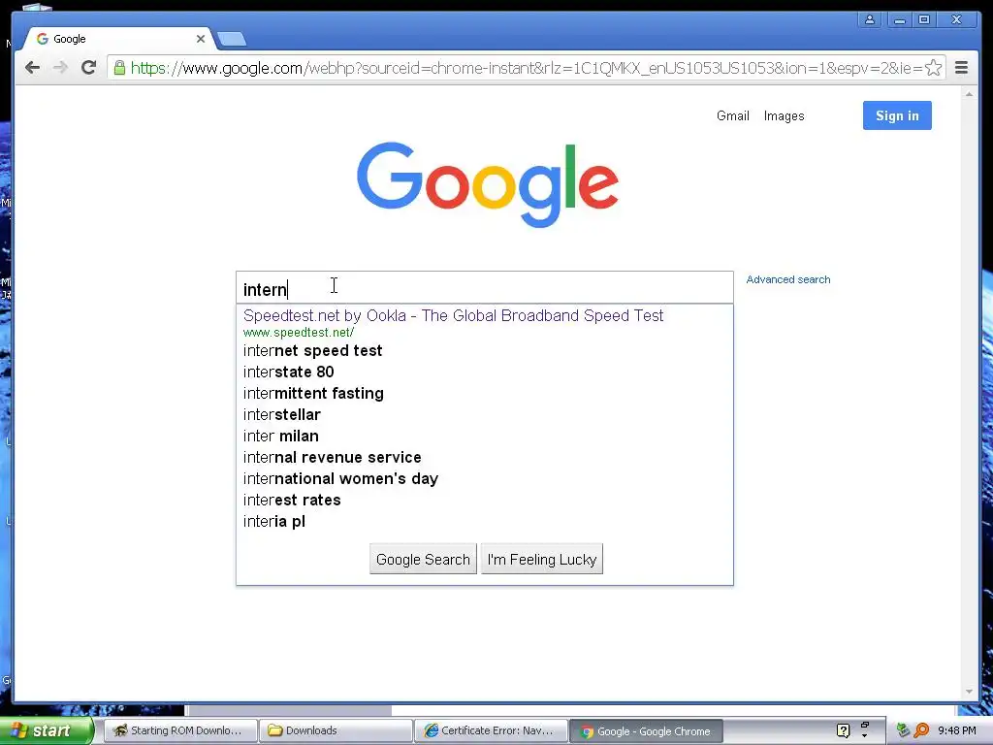Open the Chrome hamburger menu
The height and width of the screenshot is (745, 993).
click(961, 68)
